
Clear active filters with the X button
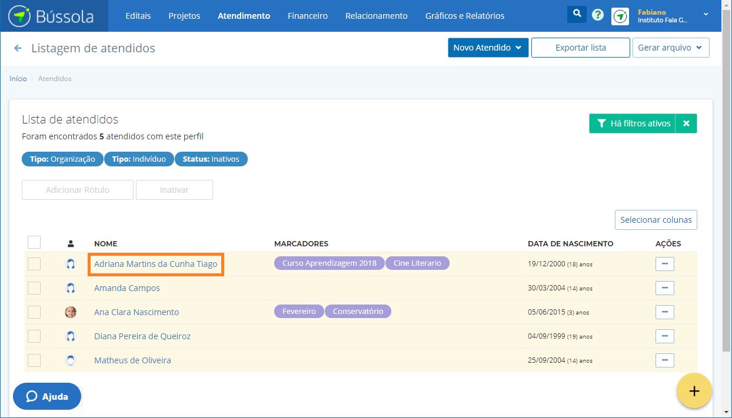pyautogui.click(x=686, y=123)
